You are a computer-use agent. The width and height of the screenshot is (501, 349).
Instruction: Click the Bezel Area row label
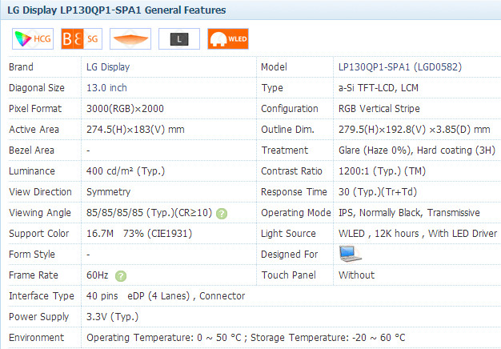click(x=32, y=150)
